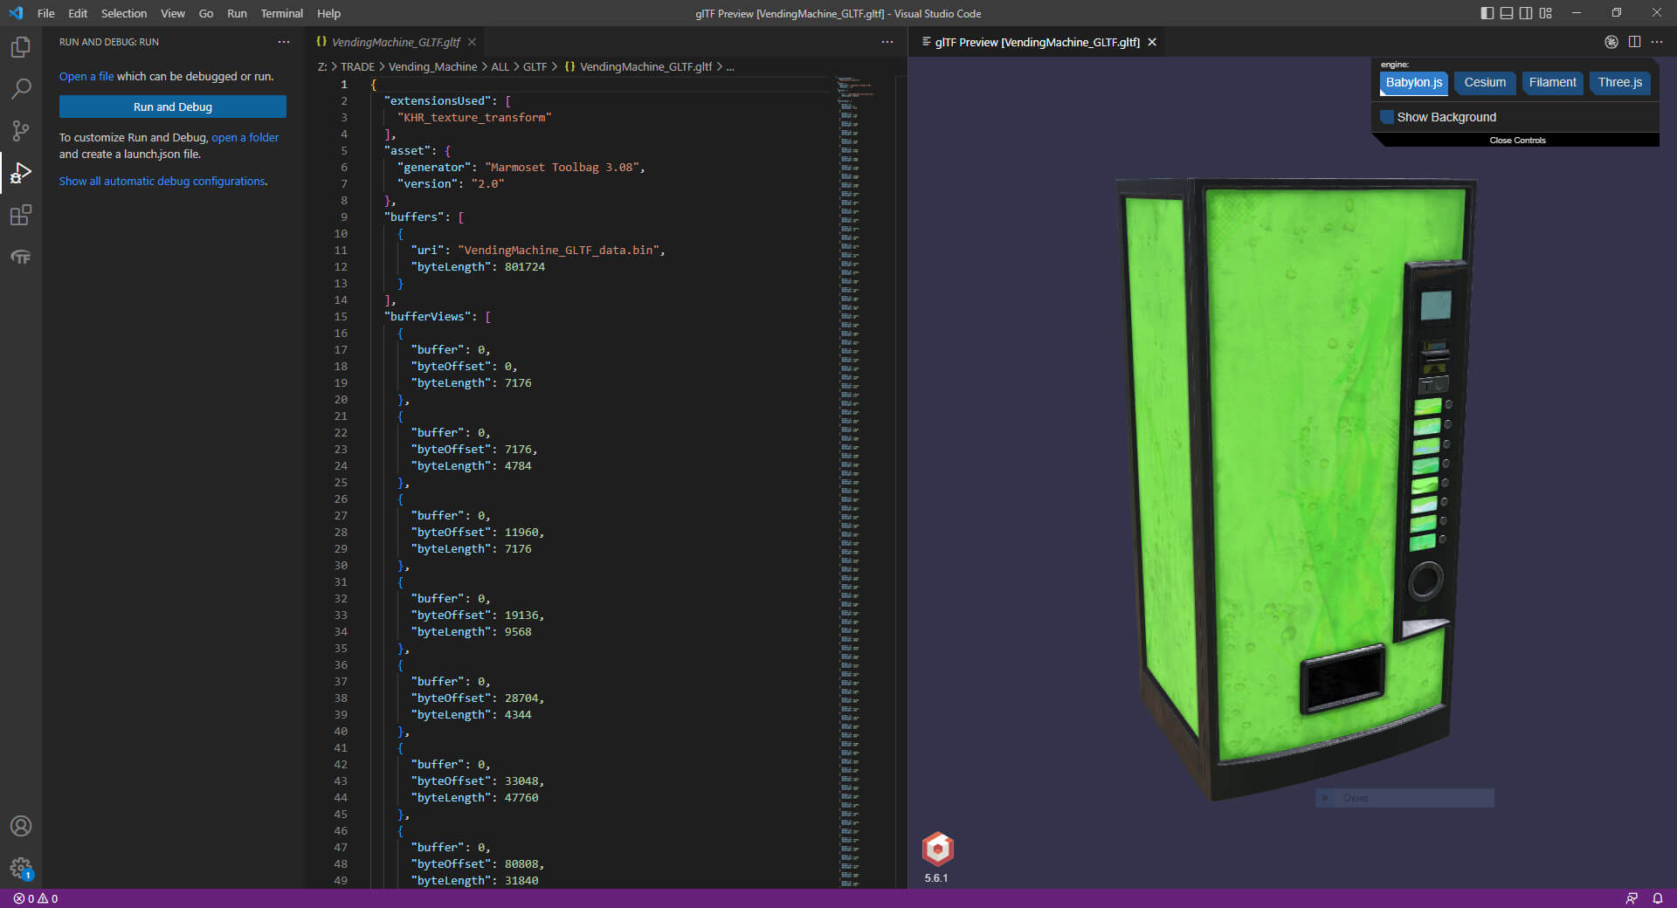The width and height of the screenshot is (1677, 908).
Task: Select the Cesium rendering engine
Action: (x=1485, y=83)
